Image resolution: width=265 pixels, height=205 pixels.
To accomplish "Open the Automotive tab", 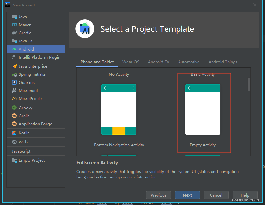I will pos(189,62).
